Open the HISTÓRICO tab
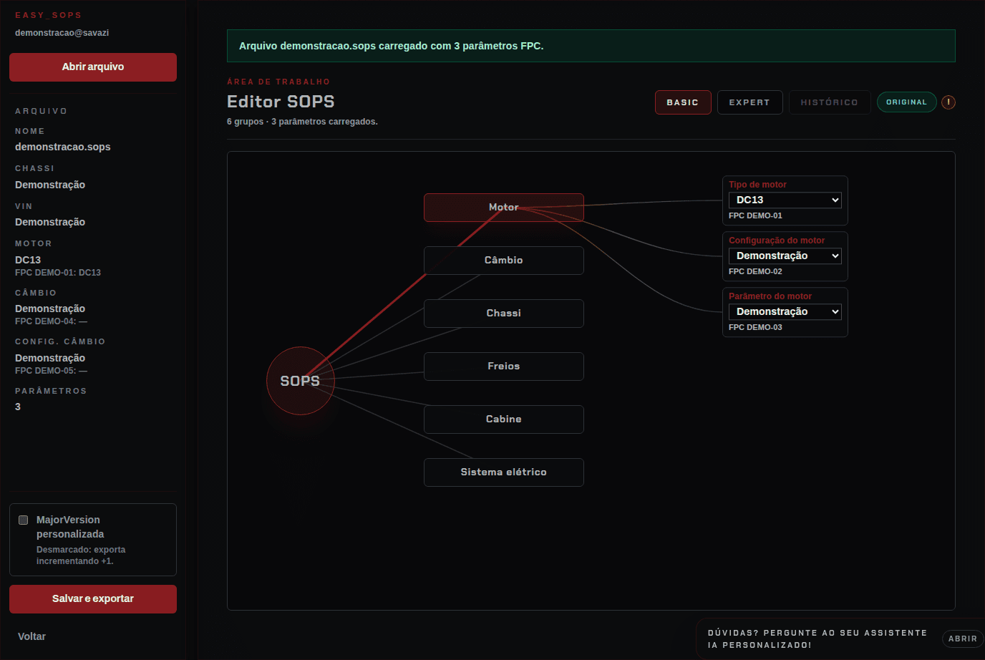Screen dimensions: 985x660 (x=830, y=102)
